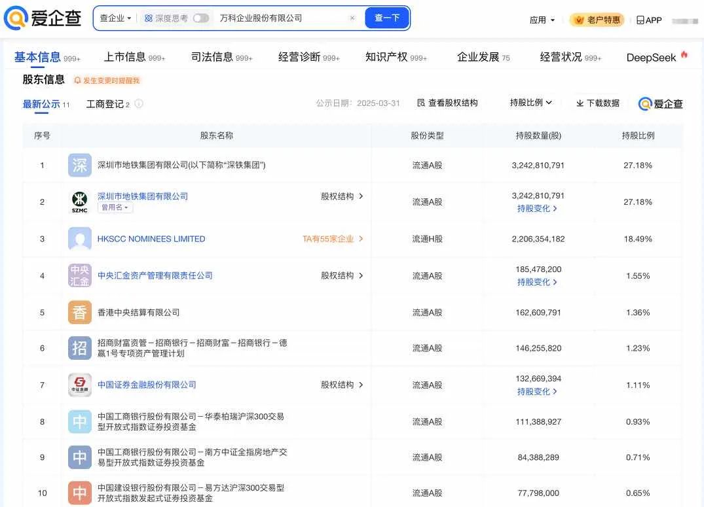Click the 老户特惠 badge
This screenshot has width=704, height=507.
click(597, 20)
